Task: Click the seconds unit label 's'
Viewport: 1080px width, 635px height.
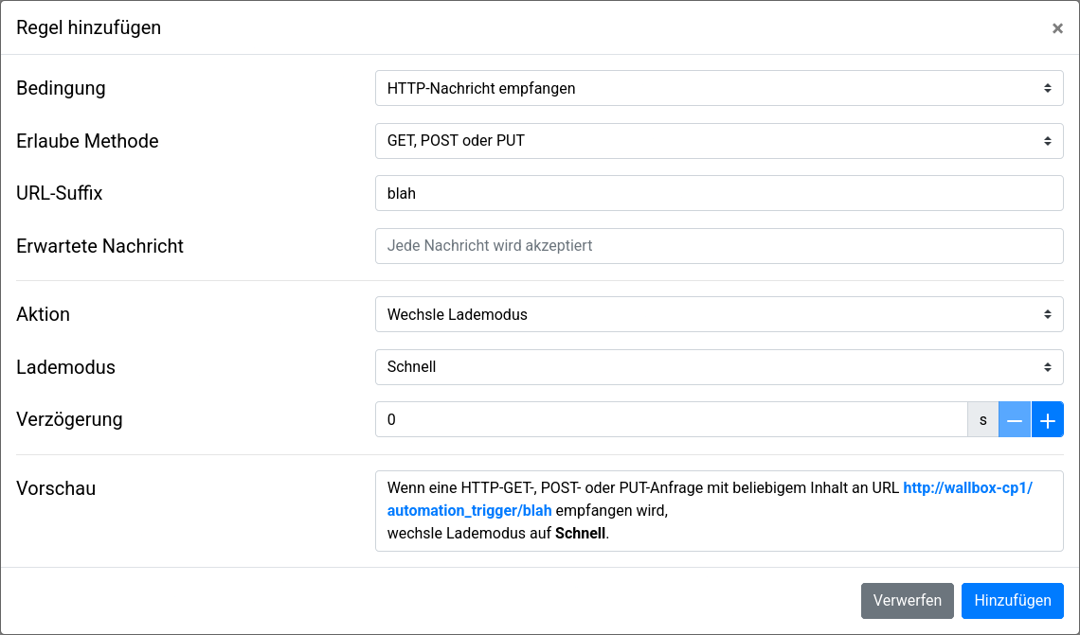Action: (982, 419)
